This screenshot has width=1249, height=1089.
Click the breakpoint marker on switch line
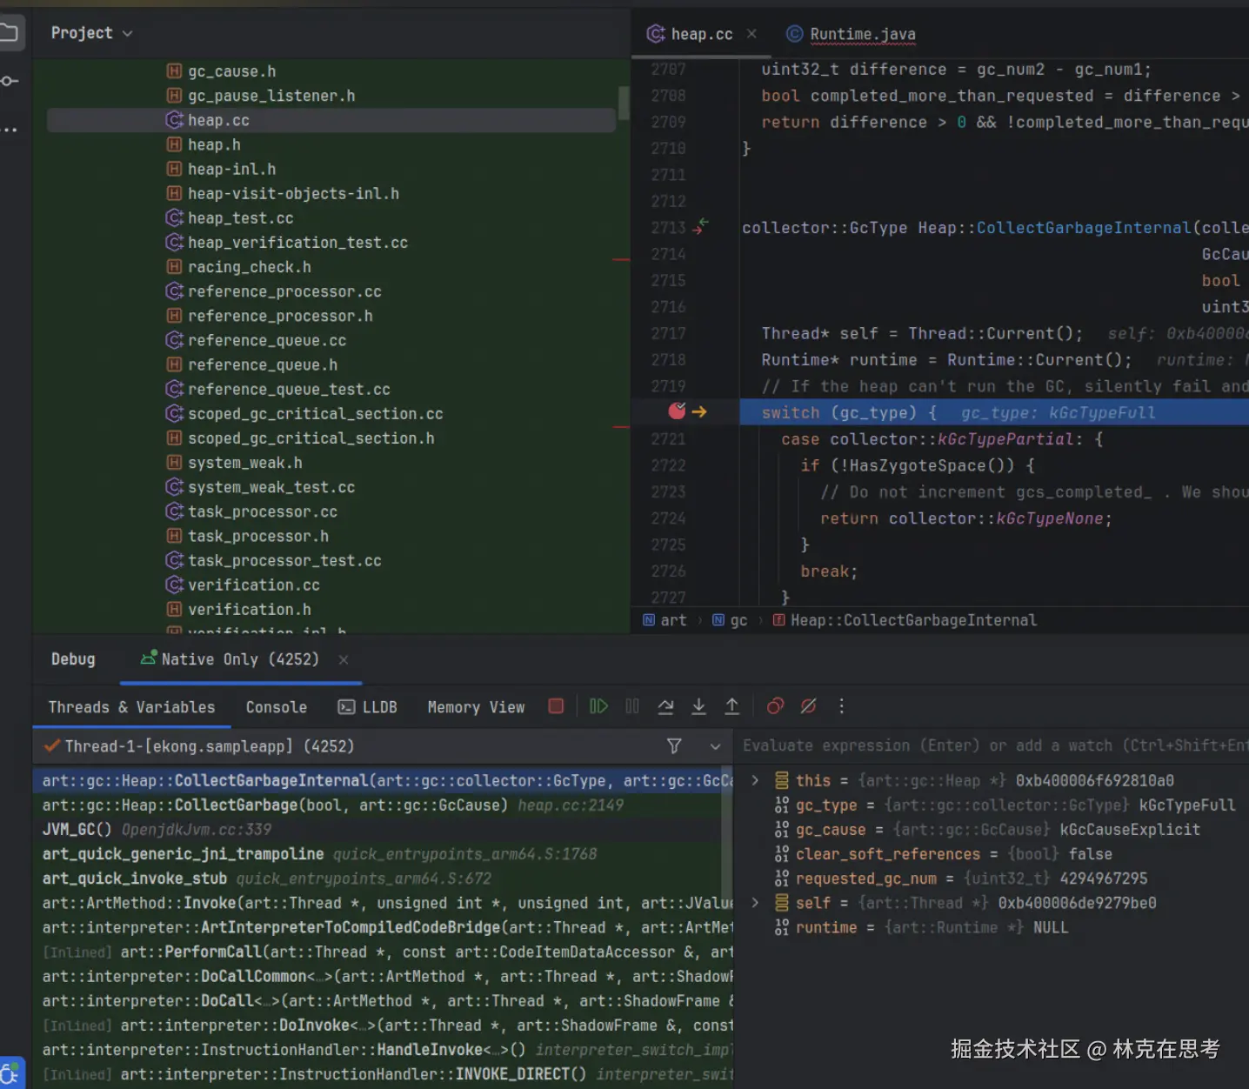click(677, 411)
